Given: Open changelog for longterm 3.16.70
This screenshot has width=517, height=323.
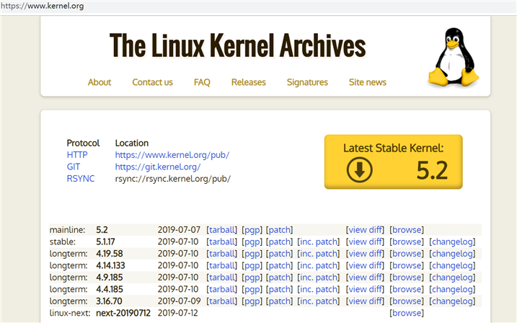Looking at the screenshot, I should [x=452, y=301].
